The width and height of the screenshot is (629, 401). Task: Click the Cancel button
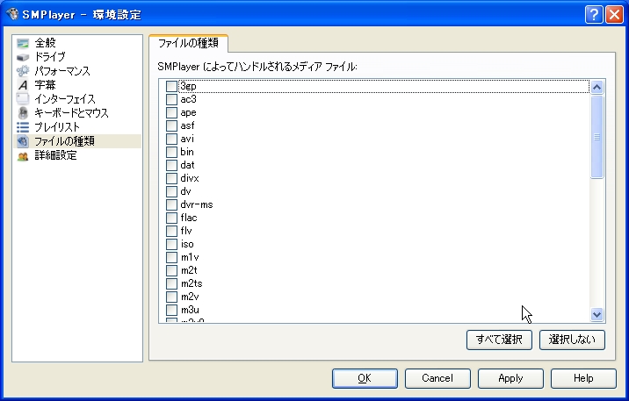point(437,378)
